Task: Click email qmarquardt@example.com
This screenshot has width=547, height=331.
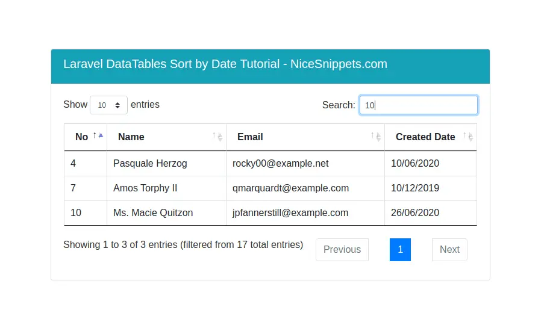Action: pyautogui.click(x=290, y=188)
